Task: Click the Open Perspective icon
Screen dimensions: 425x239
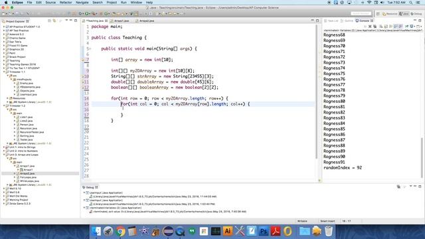Action: pos(378,13)
